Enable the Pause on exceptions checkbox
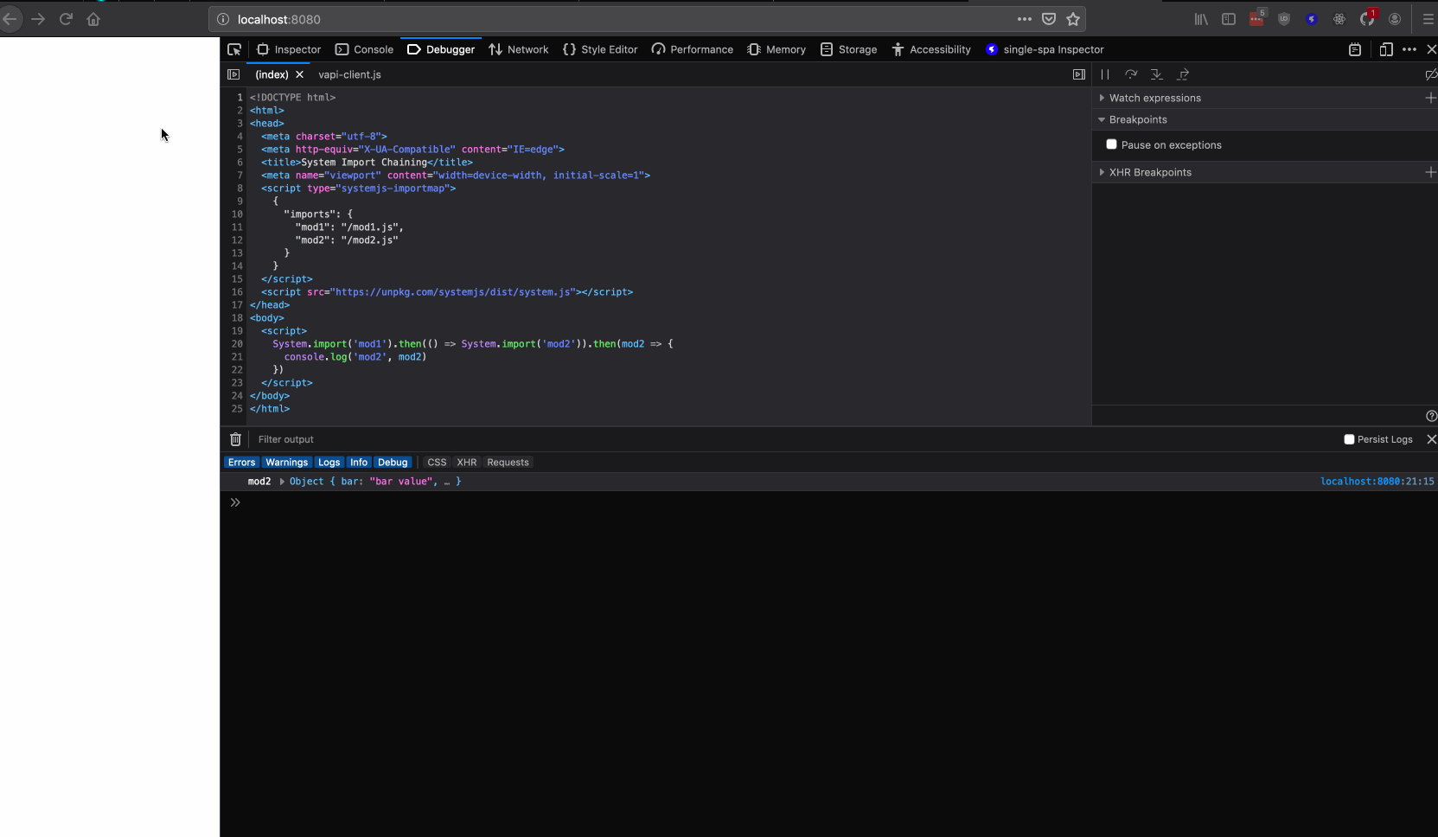Screen dimensions: 1438x837 point(1112,144)
